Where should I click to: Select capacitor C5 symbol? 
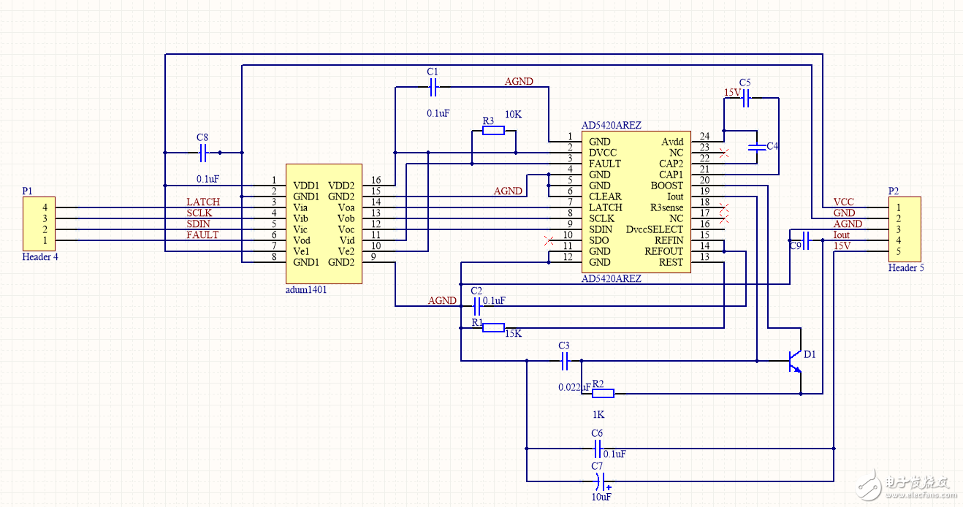tap(746, 98)
